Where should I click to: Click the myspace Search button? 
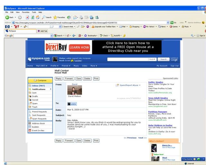click(164, 59)
